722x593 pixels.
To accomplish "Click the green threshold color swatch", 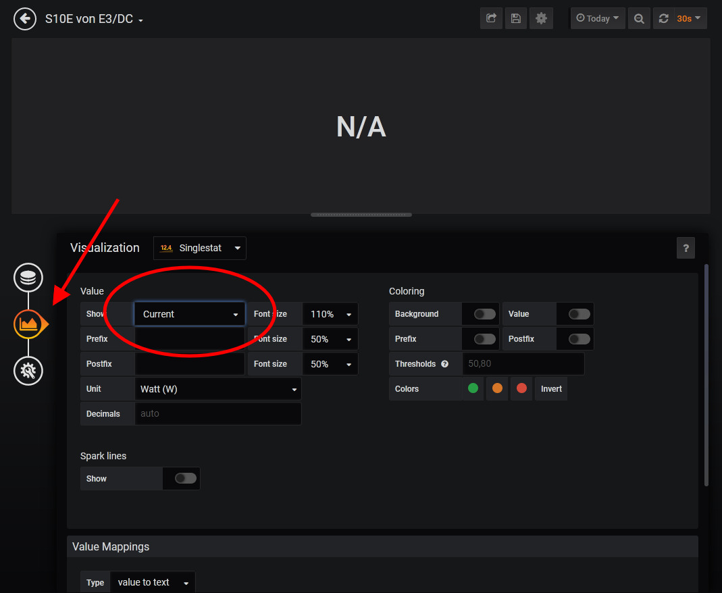I will pos(473,389).
